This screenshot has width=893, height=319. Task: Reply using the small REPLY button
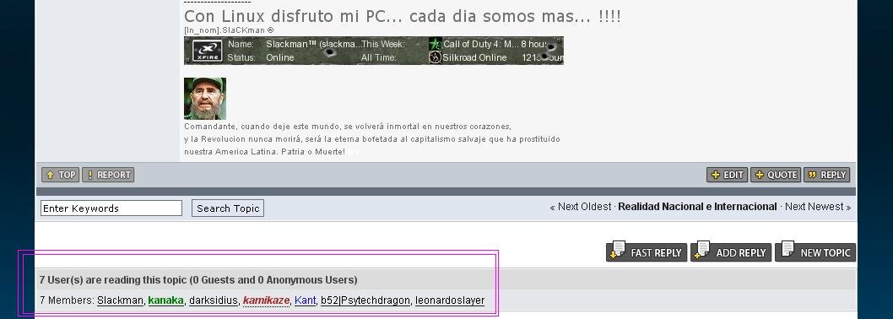(x=827, y=175)
